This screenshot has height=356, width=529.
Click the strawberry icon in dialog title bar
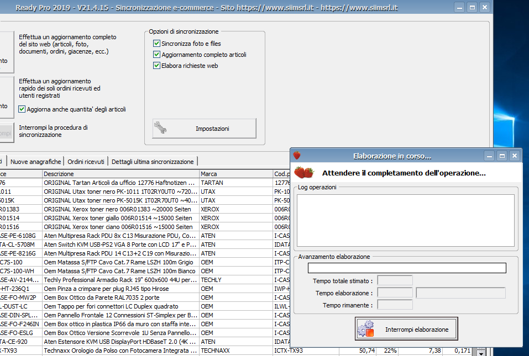coord(296,156)
